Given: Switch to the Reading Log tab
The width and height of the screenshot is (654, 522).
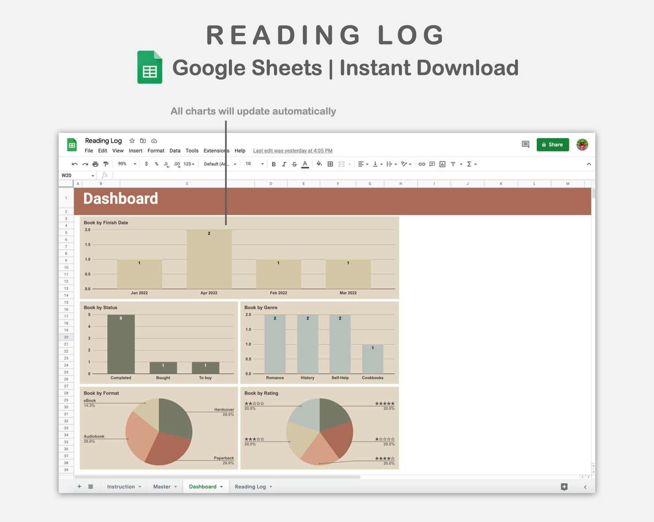Looking at the screenshot, I should point(250,486).
